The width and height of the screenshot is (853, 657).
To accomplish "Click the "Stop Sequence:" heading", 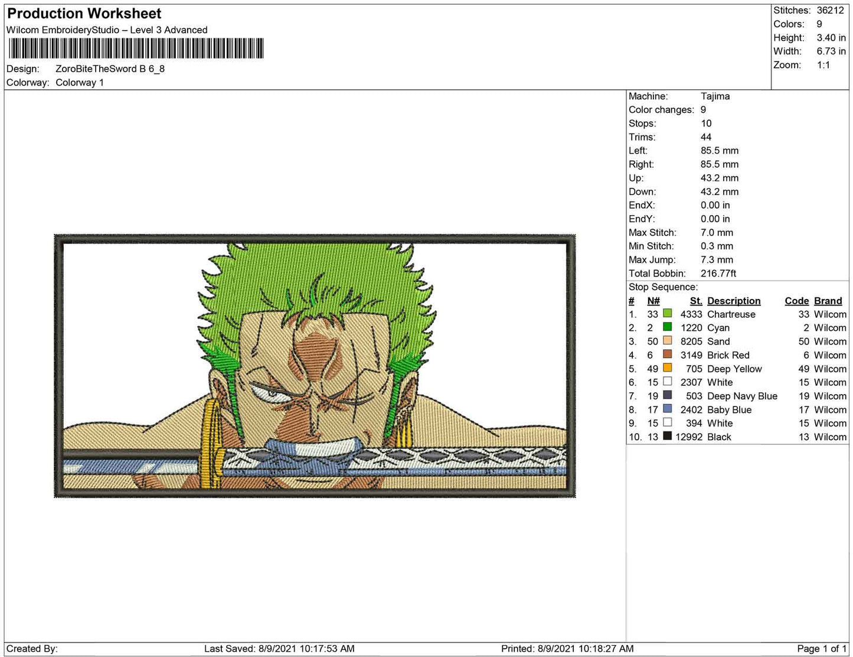I will pyautogui.click(x=663, y=287).
